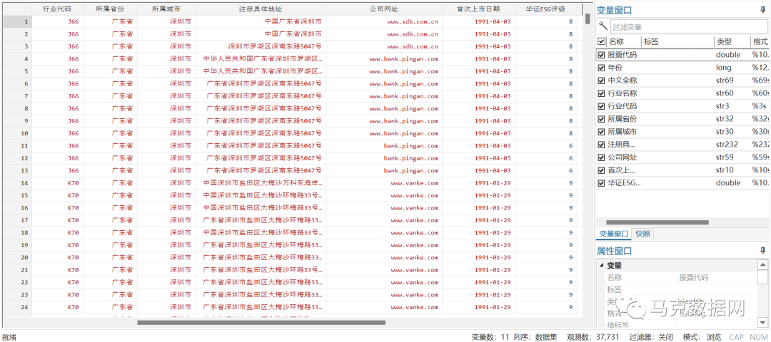Uncheck the 所属省份 variable checkbox
771x342 pixels.
click(x=601, y=119)
